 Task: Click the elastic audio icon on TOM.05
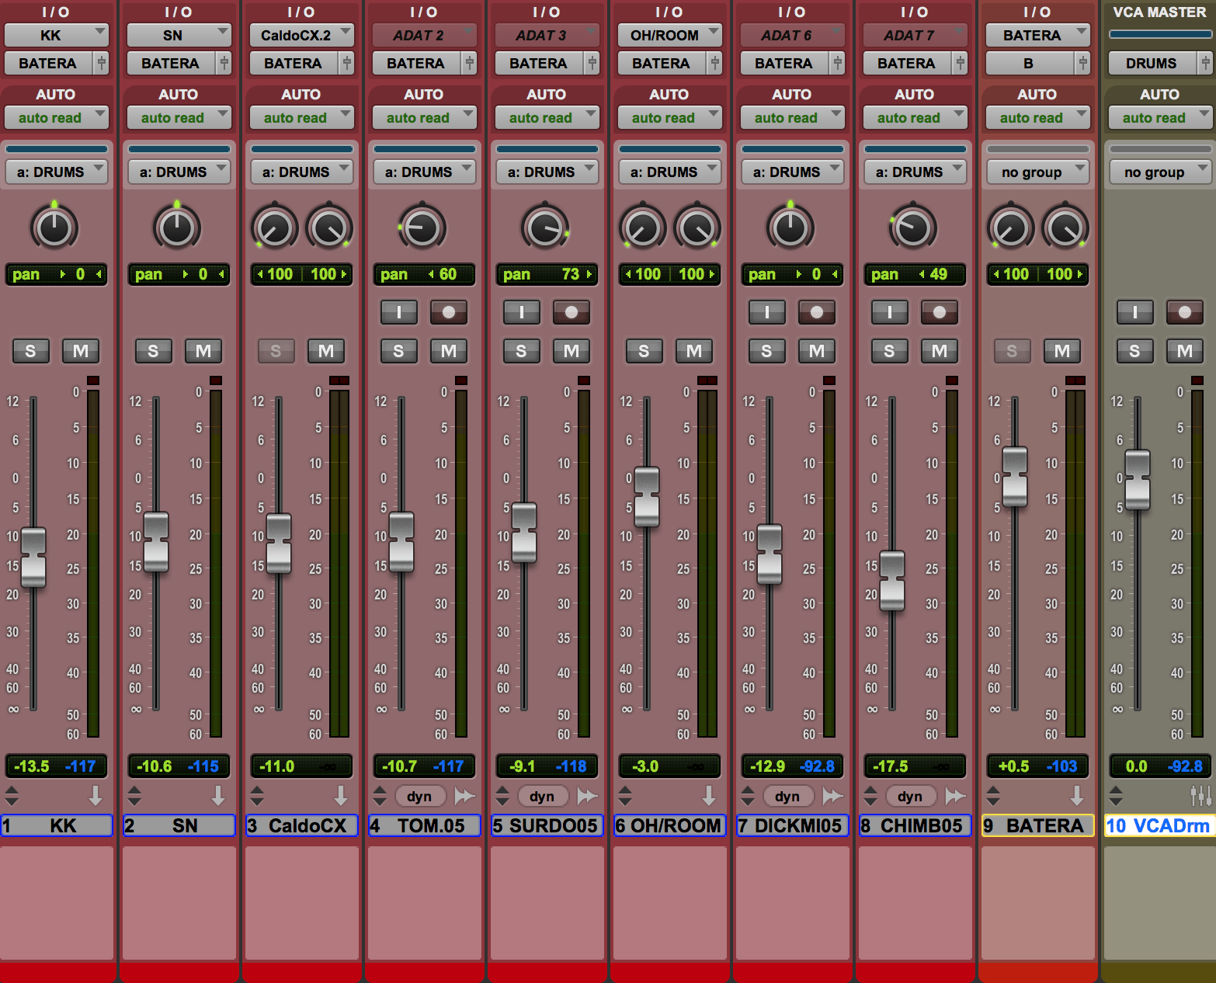tap(464, 796)
